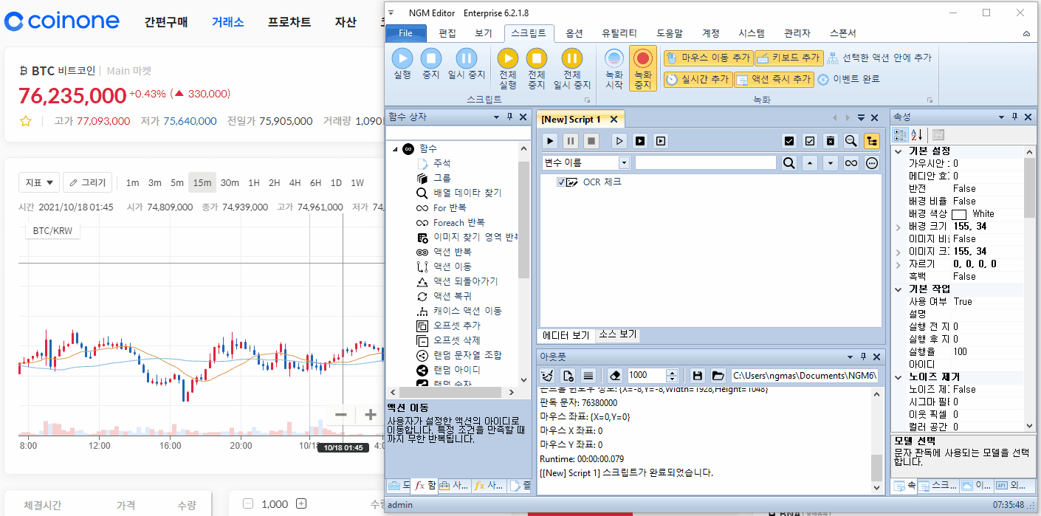The height and width of the screenshot is (516, 1041).
Task: Collapse the 기본 설정 property group
Action: click(899, 151)
